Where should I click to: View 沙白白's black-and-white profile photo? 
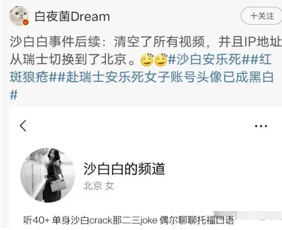click(x=48, y=175)
